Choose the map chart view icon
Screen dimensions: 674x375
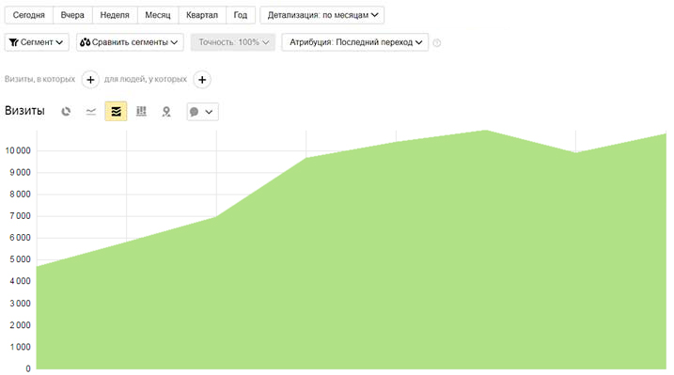coord(166,112)
